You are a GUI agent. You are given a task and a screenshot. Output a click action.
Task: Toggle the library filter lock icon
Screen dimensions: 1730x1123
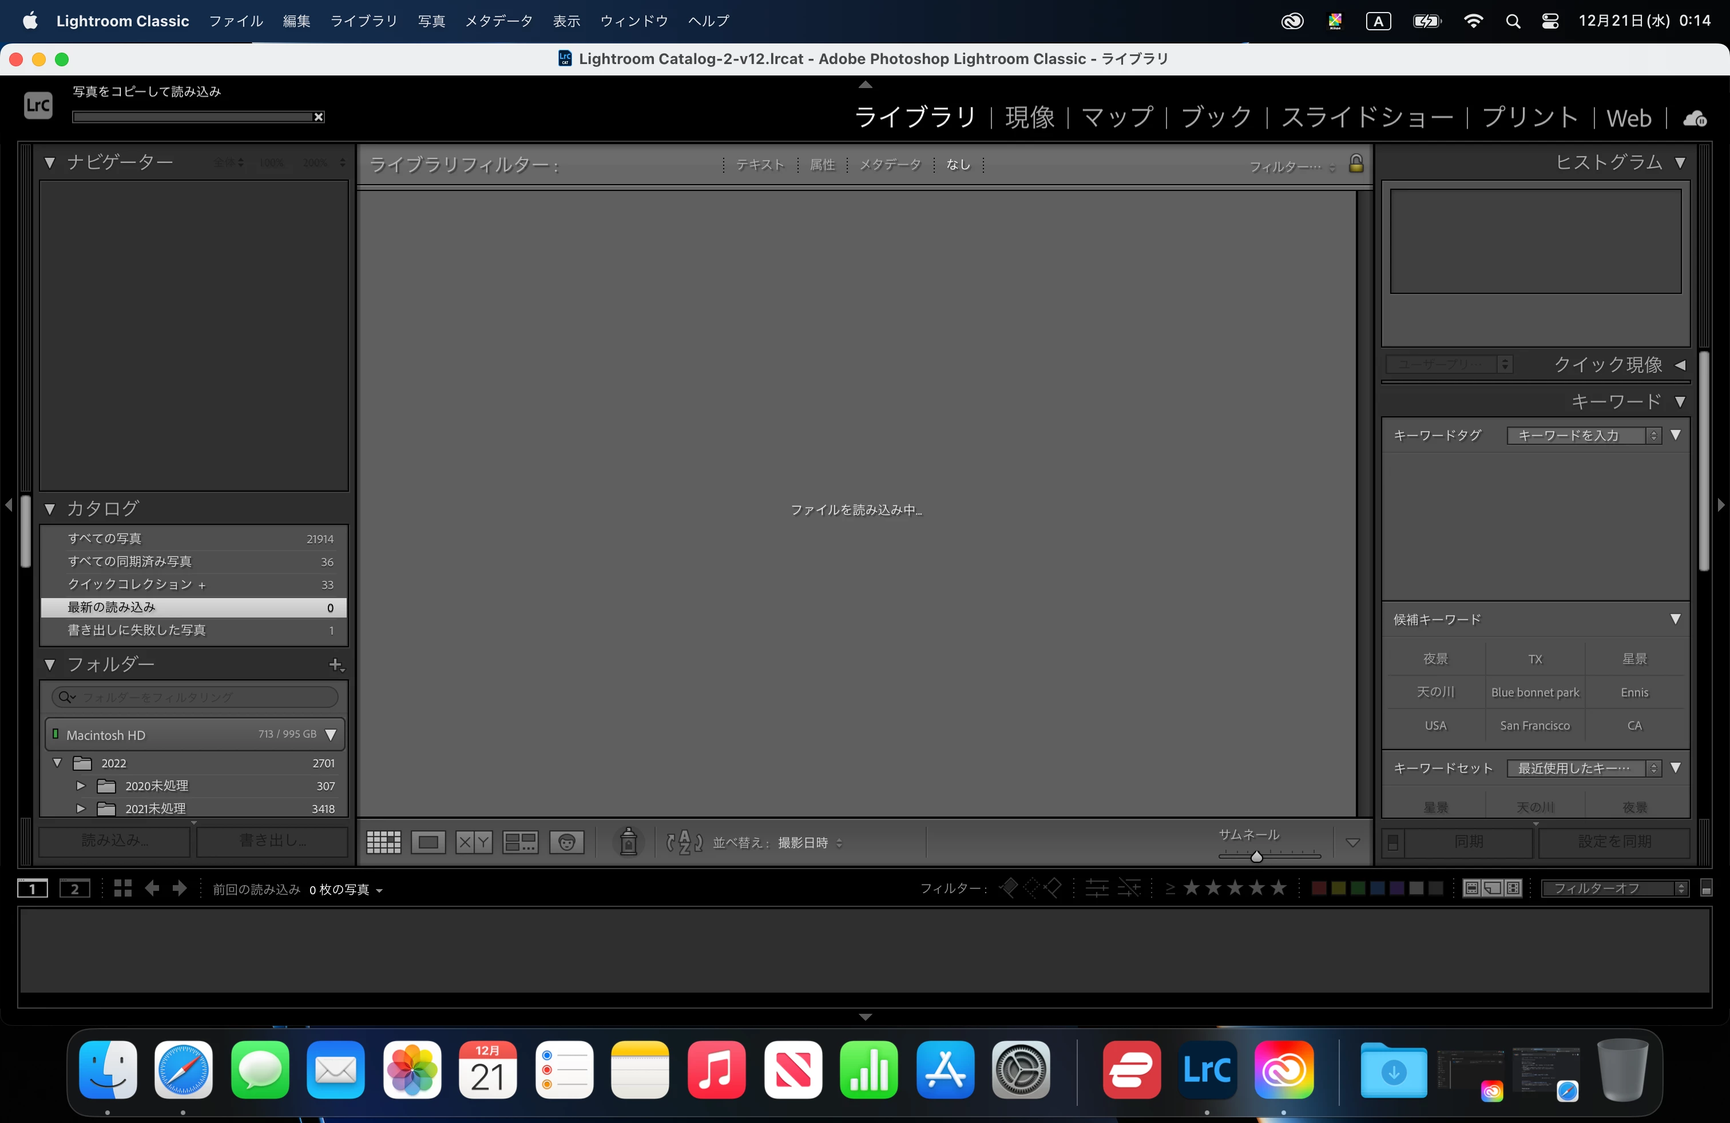pyautogui.click(x=1356, y=164)
